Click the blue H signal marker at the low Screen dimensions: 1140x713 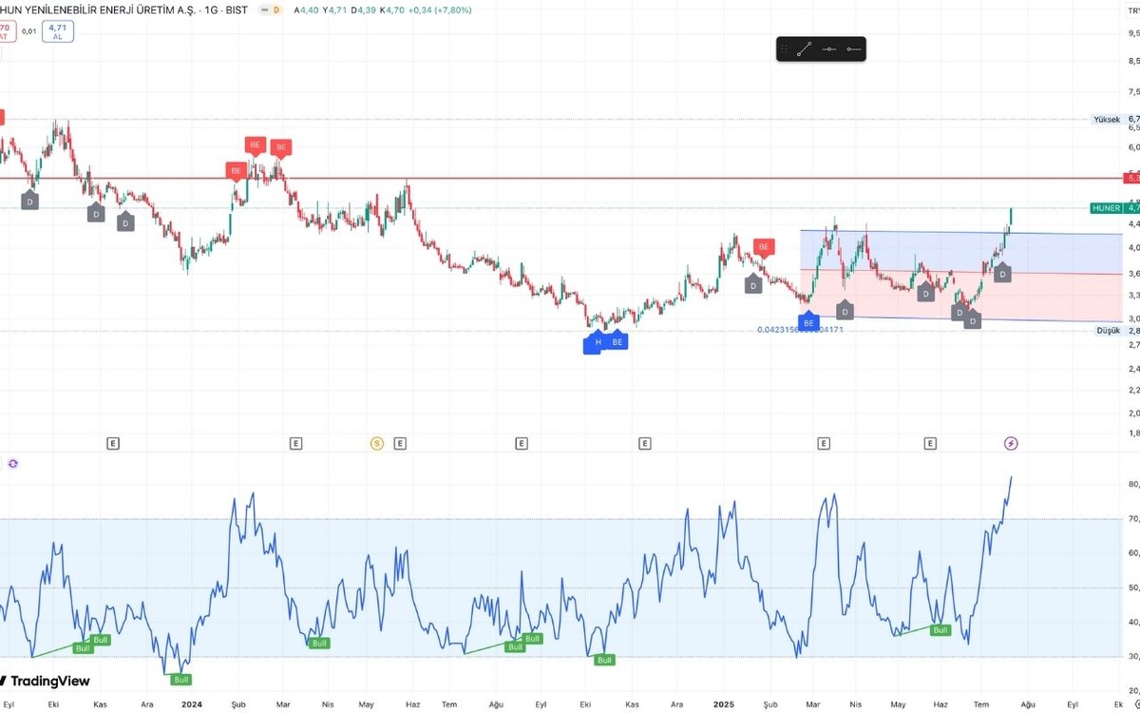coord(598,342)
